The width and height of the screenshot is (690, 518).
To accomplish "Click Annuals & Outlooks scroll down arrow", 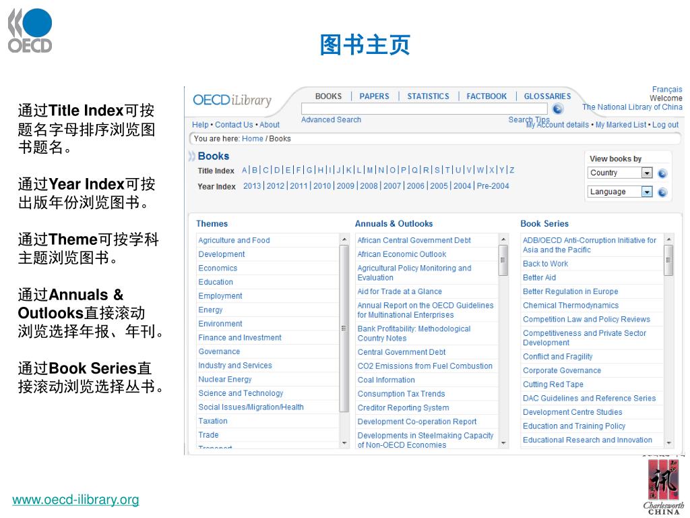I will pos(503,442).
